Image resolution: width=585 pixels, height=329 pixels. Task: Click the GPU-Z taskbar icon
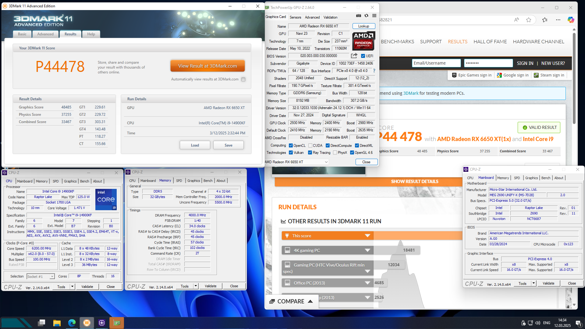[x=117, y=323]
